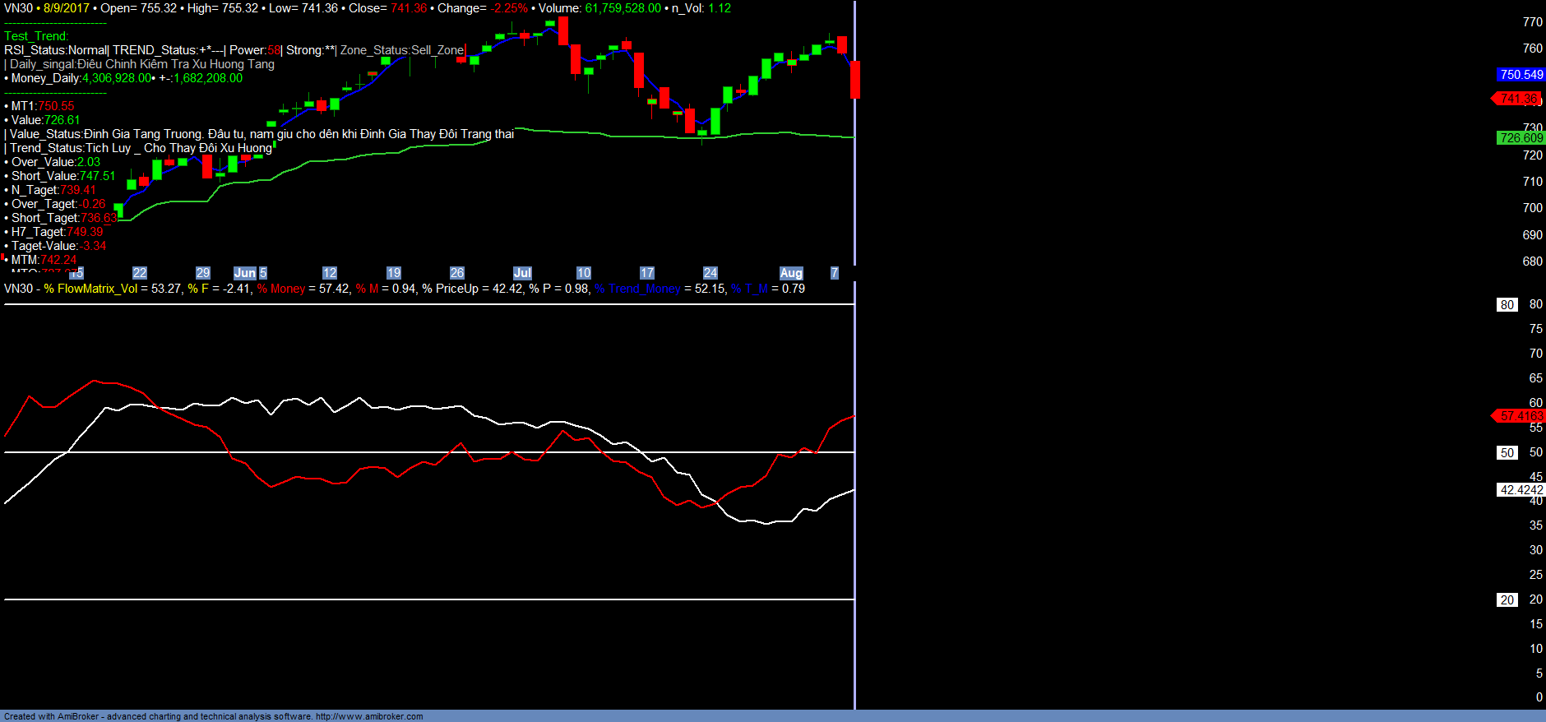Click the '% F = -2.41' legend entry
The image size is (1546, 722).
tap(219, 289)
